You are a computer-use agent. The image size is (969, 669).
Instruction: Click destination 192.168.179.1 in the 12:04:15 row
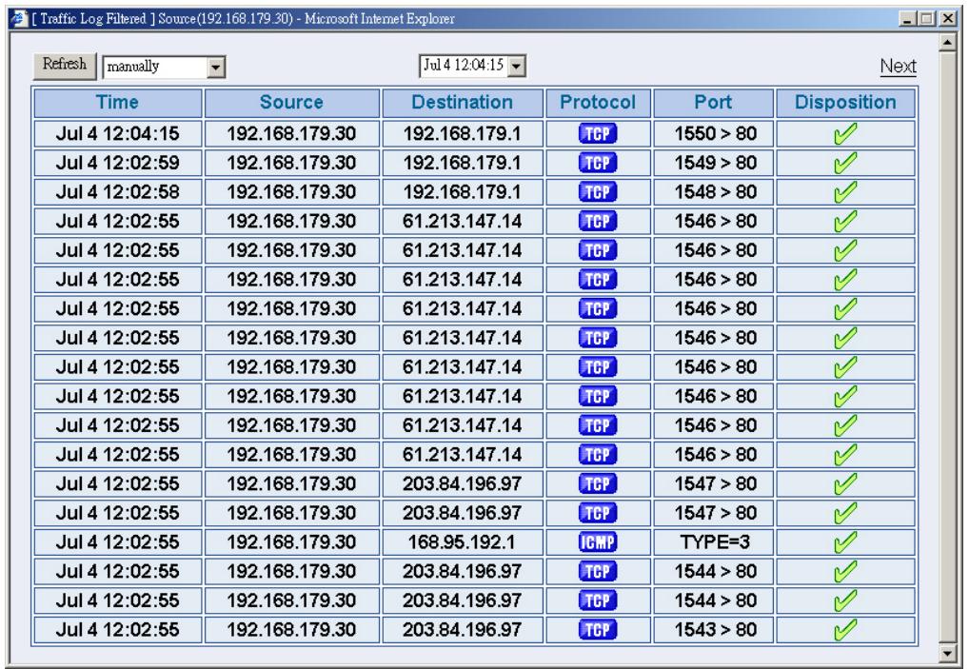click(463, 134)
